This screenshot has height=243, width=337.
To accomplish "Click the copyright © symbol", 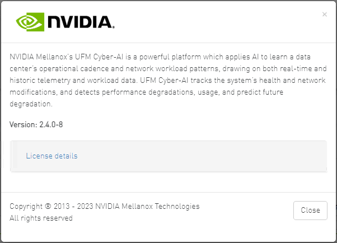I will 48,206.
